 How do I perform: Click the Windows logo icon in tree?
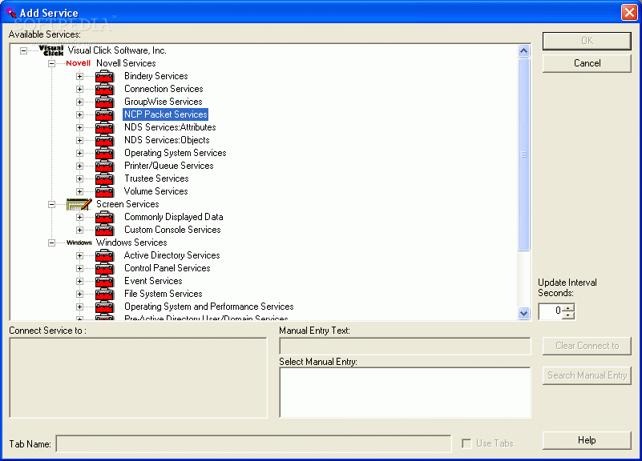79,243
